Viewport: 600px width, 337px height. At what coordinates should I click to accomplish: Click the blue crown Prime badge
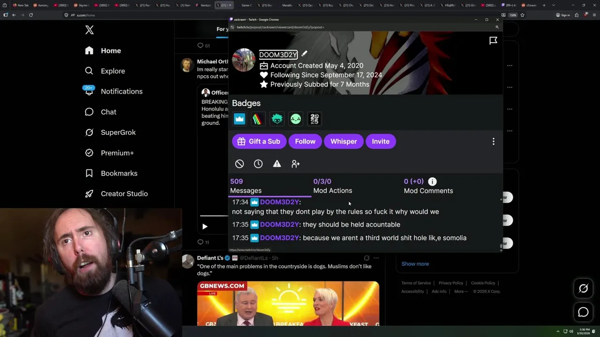click(240, 119)
